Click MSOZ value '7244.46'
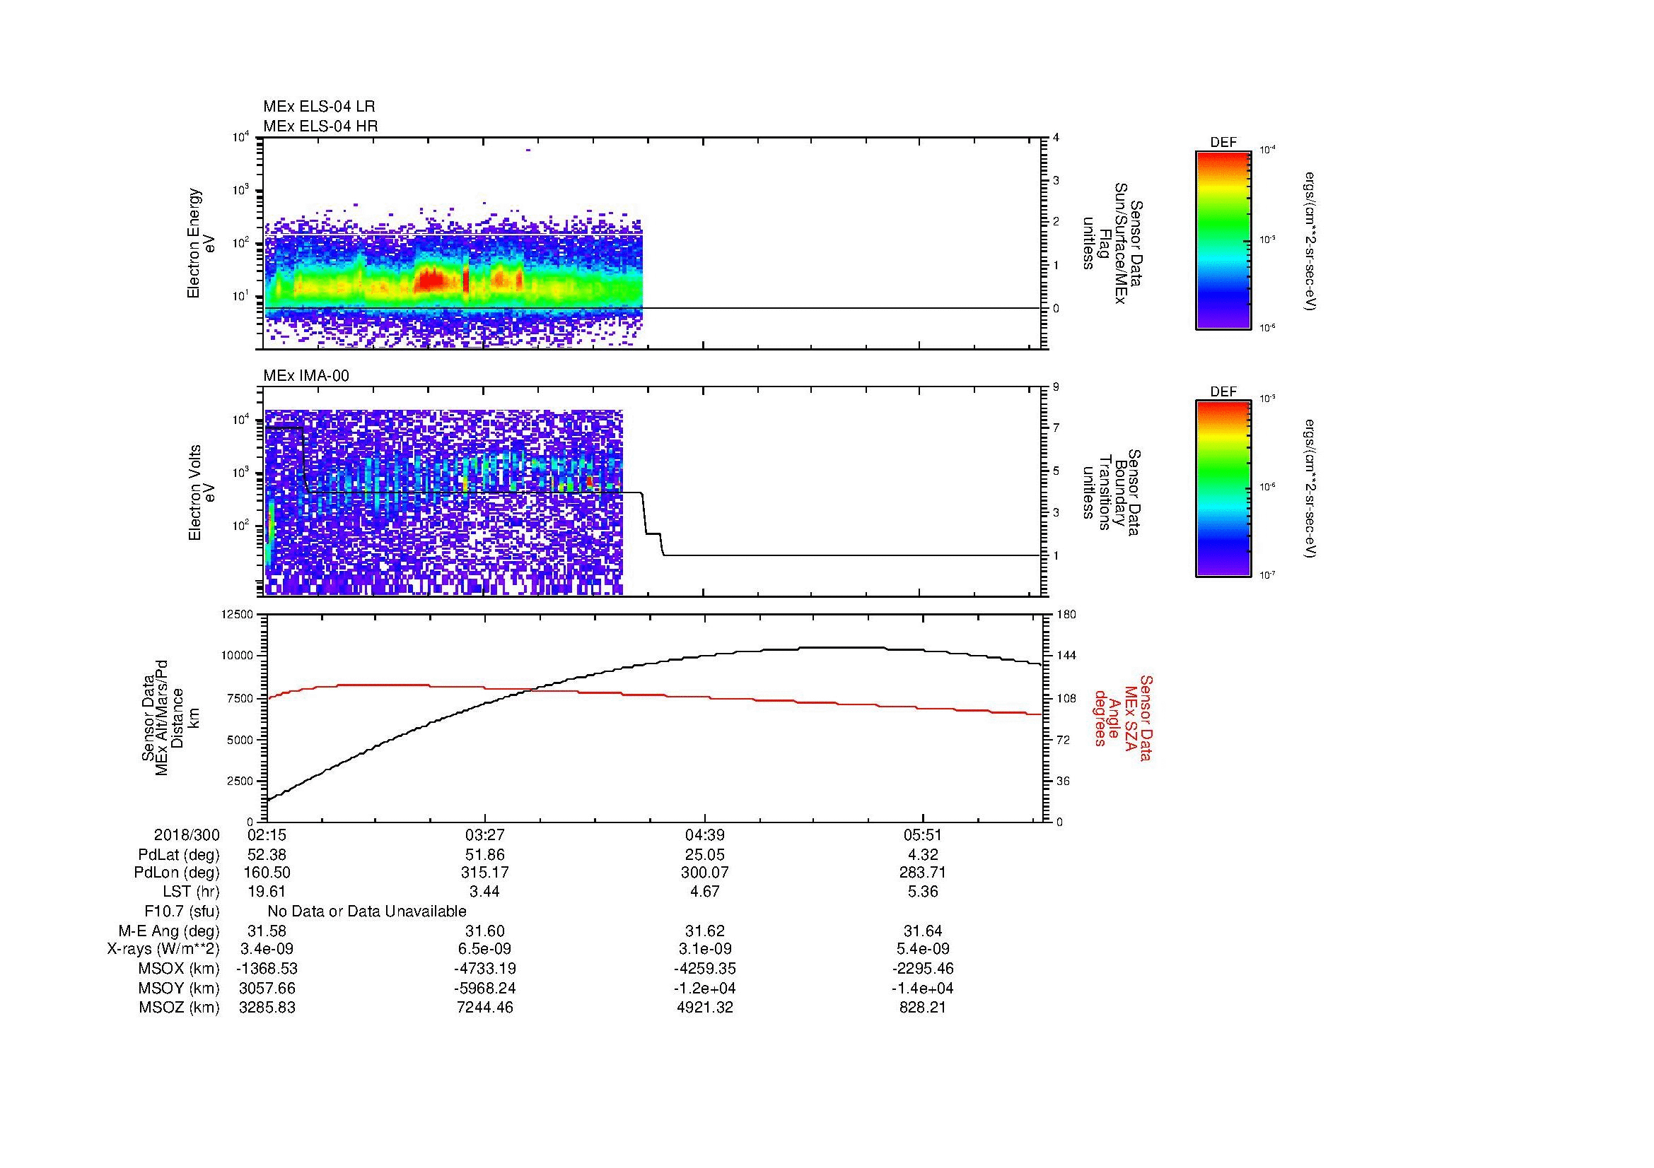This screenshot has height=1168, width=1654. (485, 1008)
